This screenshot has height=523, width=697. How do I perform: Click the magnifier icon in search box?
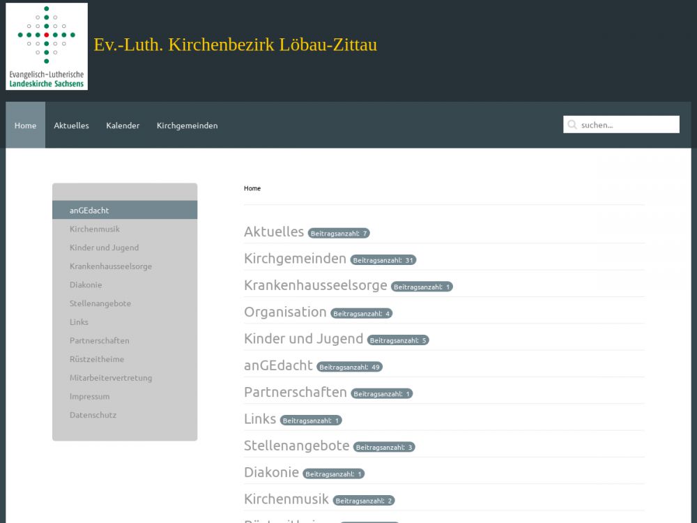pyautogui.click(x=572, y=125)
